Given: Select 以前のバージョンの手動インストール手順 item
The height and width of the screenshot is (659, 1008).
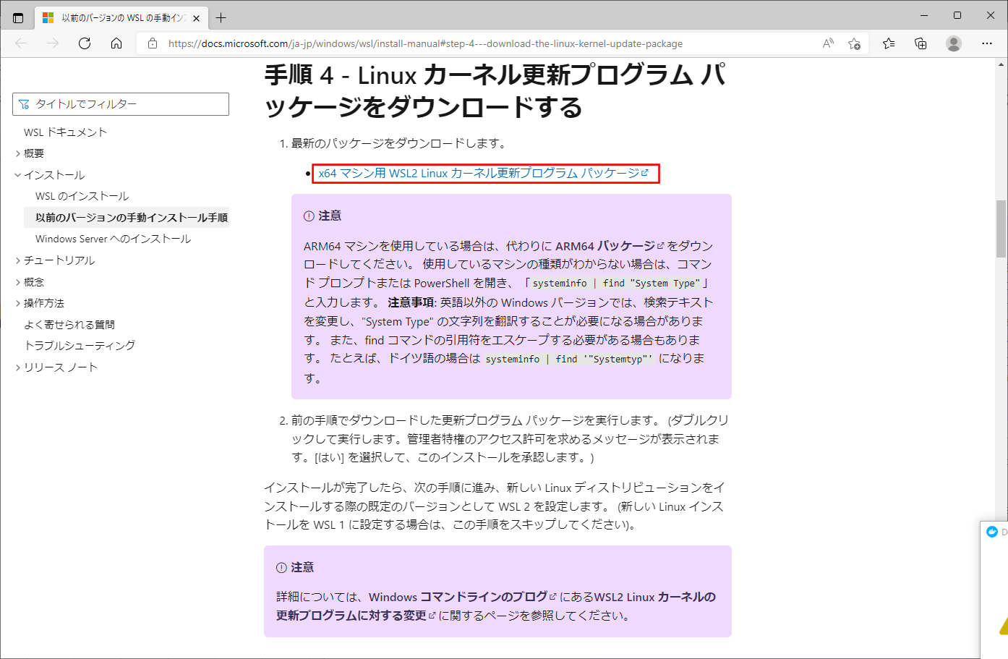Looking at the screenshot, I should click(132, 218).
